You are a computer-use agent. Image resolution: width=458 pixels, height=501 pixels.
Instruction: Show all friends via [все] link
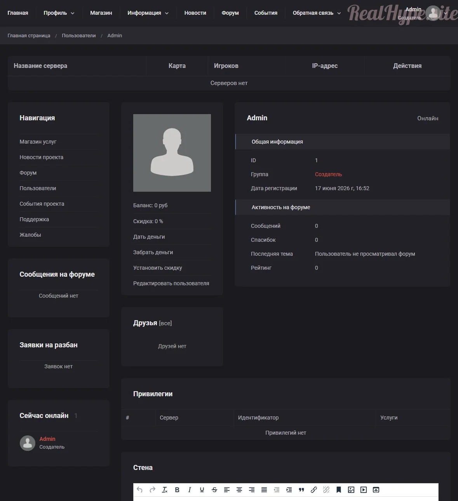[x=165, y=323]
